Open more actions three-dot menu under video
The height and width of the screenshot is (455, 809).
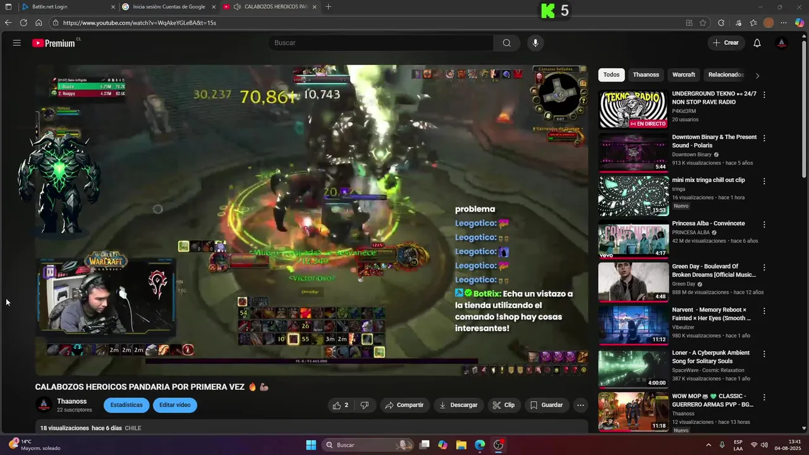click(x=580, y=405)
